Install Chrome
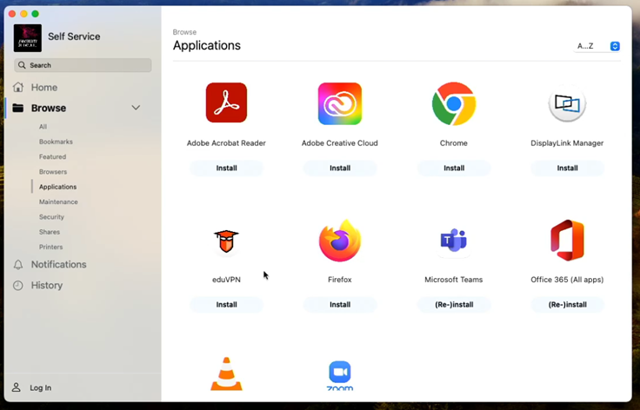The height and width of the screenshot is (410, 640). [453, 168]
